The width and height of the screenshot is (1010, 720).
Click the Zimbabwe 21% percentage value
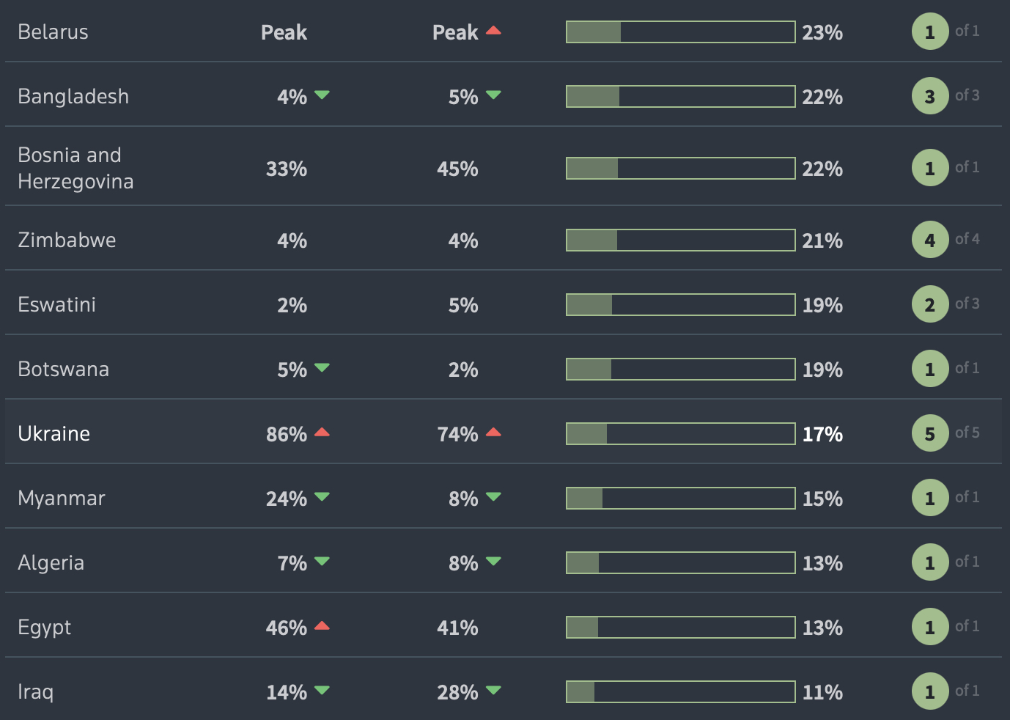pos(822,240)
